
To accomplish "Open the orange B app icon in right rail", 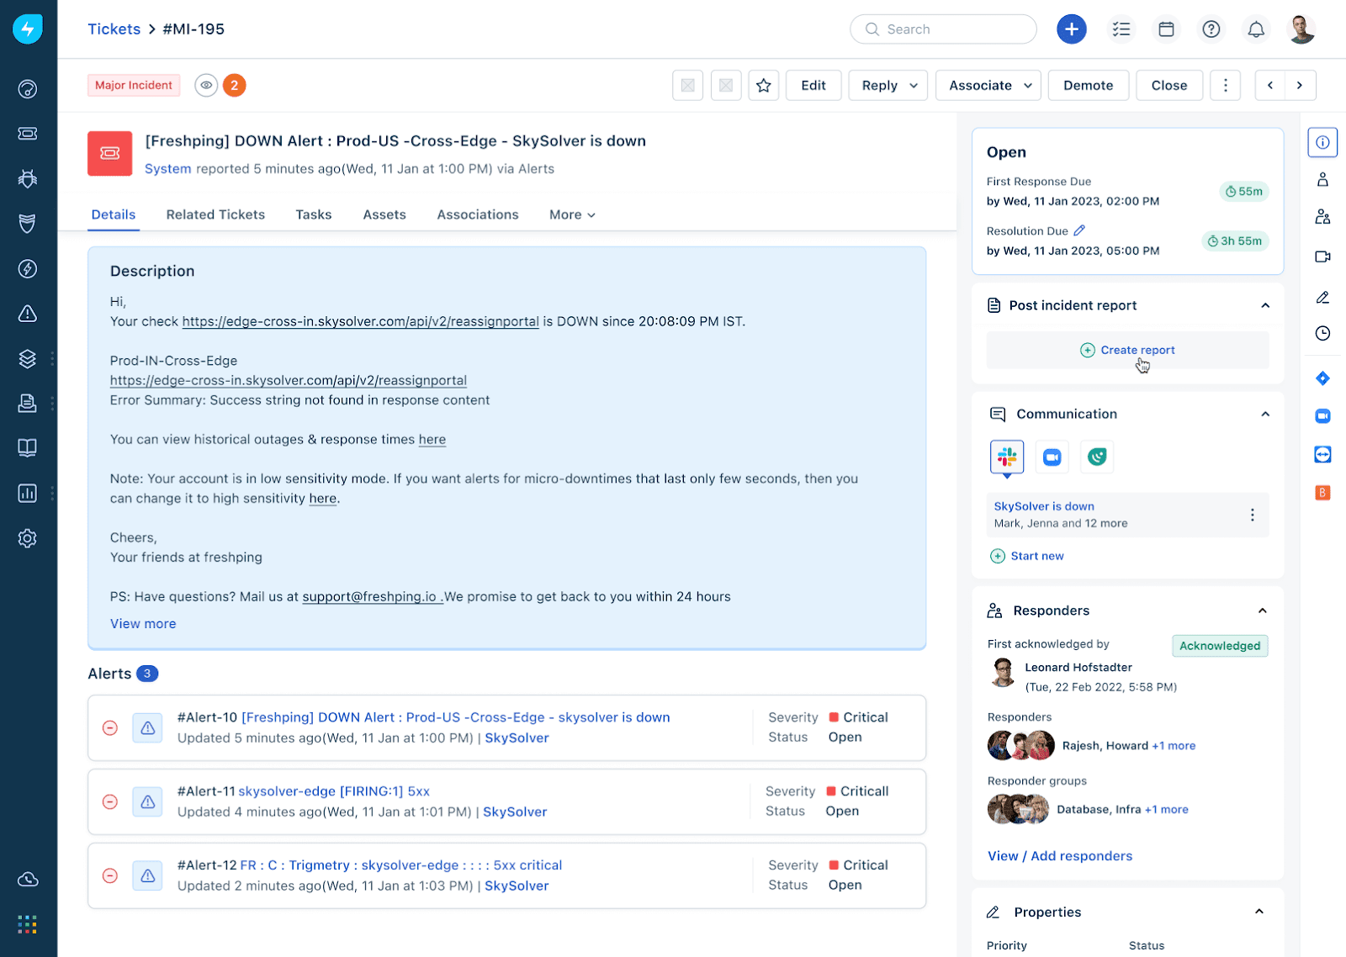I will coord(1322,493).
